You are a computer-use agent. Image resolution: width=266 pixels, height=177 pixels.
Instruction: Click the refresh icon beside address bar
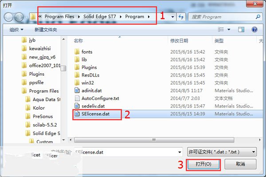(x=181, y=17)
